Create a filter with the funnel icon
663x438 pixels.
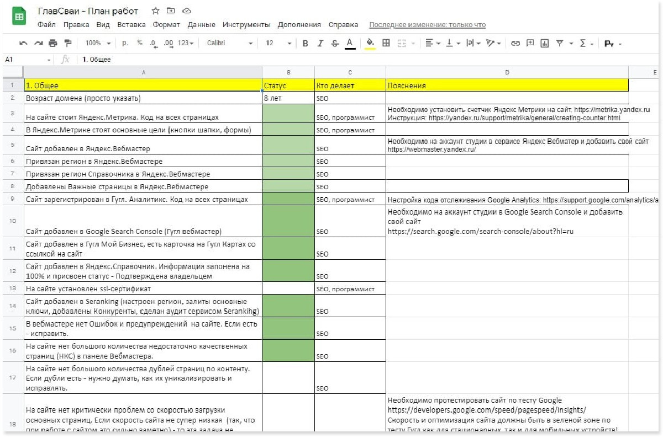coord(559,43)
